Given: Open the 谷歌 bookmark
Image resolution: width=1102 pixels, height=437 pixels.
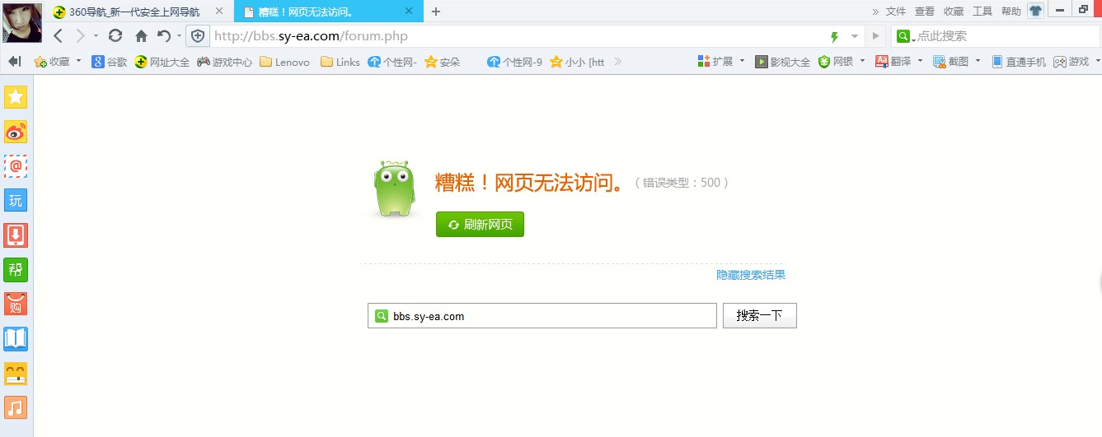Looking at the screenshot, I should (x=109, y=62).
